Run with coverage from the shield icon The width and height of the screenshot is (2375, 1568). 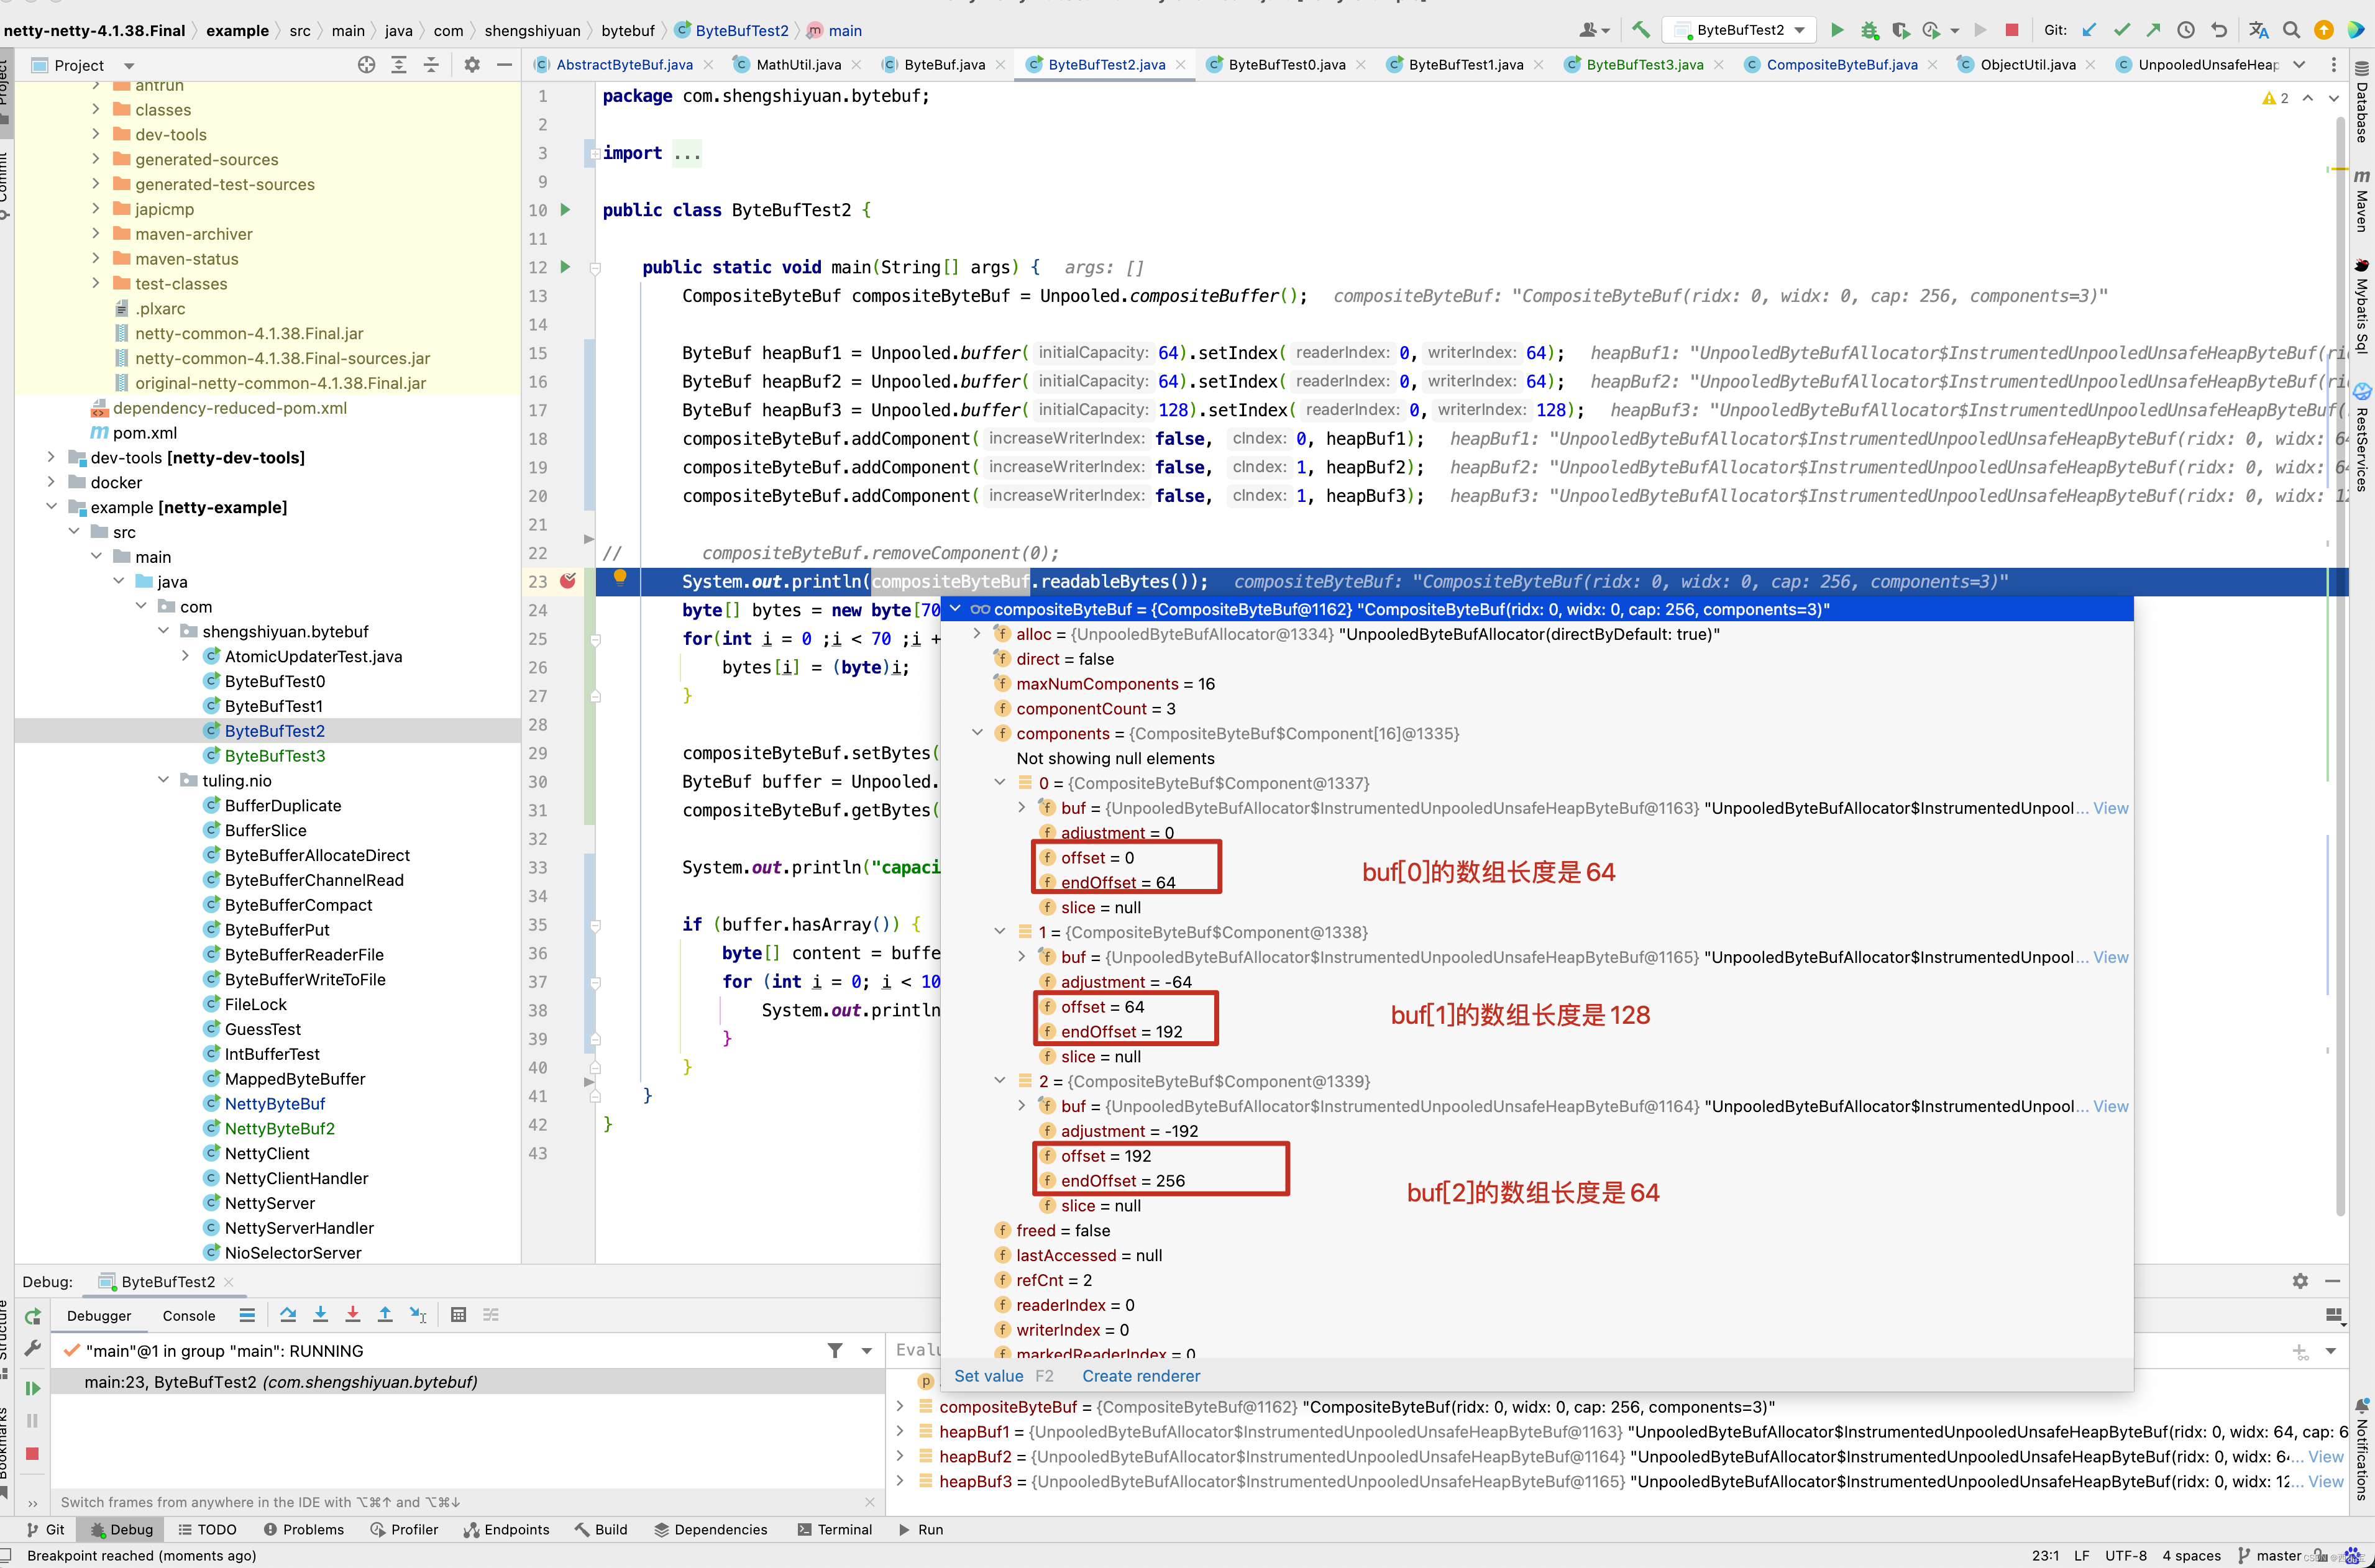(1900, 30)
